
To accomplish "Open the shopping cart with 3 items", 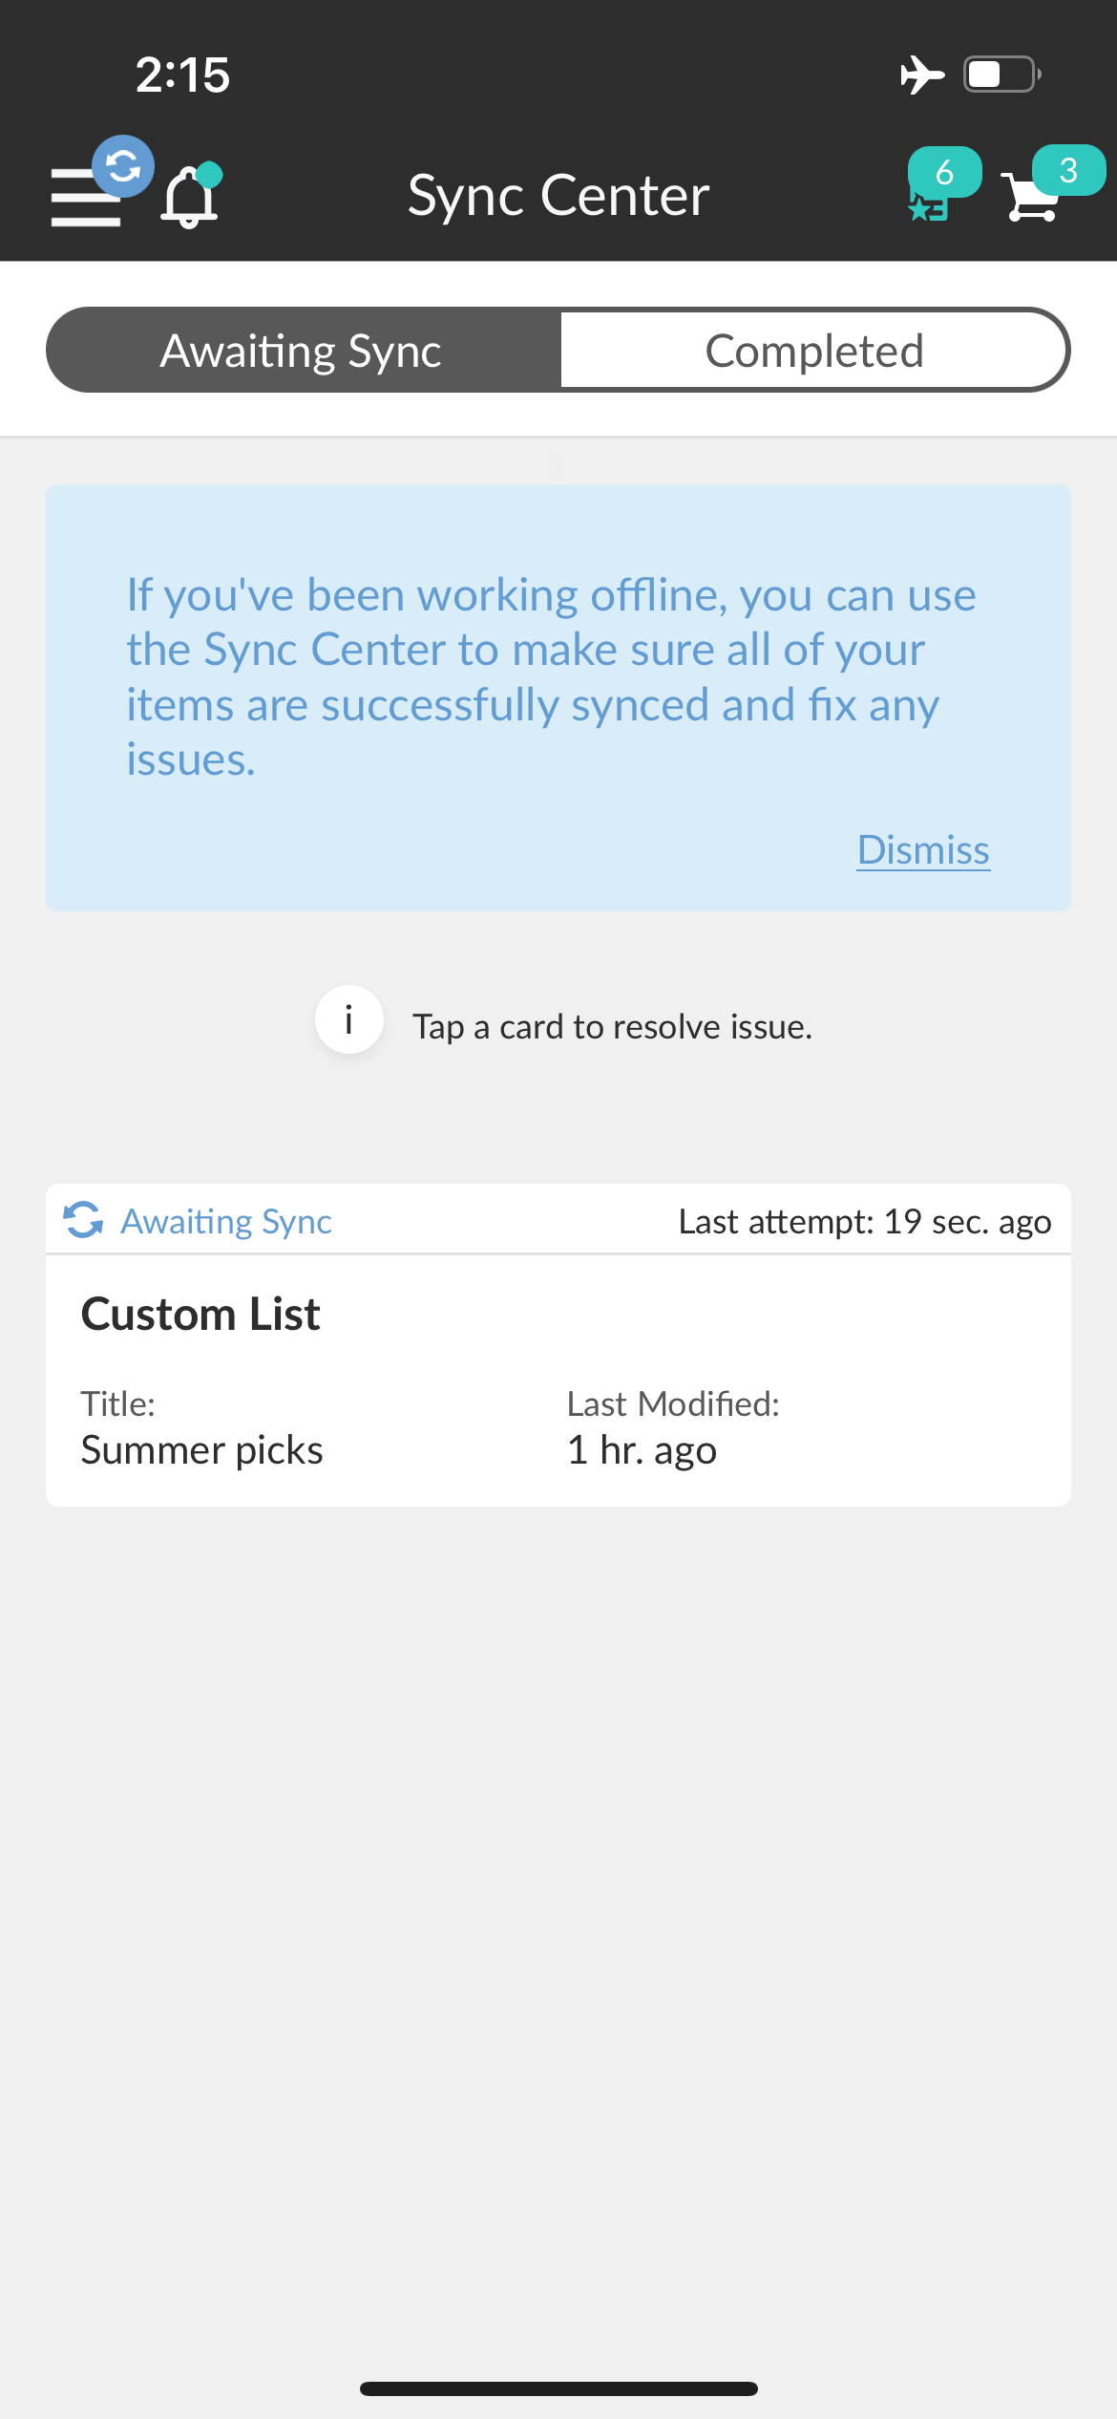I will point(1046,185).
